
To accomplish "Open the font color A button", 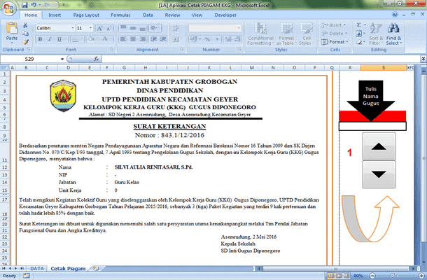I will [x=105, y=39].
